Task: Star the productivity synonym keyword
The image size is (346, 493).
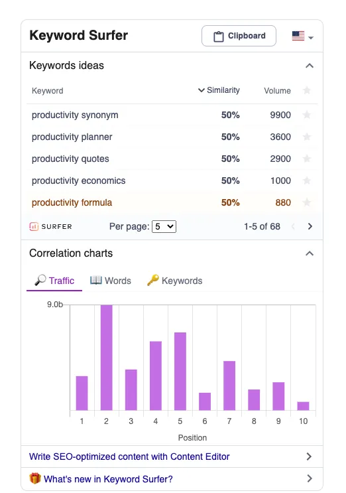Action: point(307,115)
